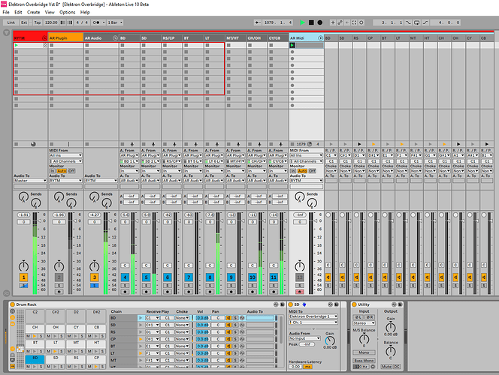Open AR Midi All Channels dropdown
The width and height of the screenshot is (499, 375).
click(x=307, y=161)
